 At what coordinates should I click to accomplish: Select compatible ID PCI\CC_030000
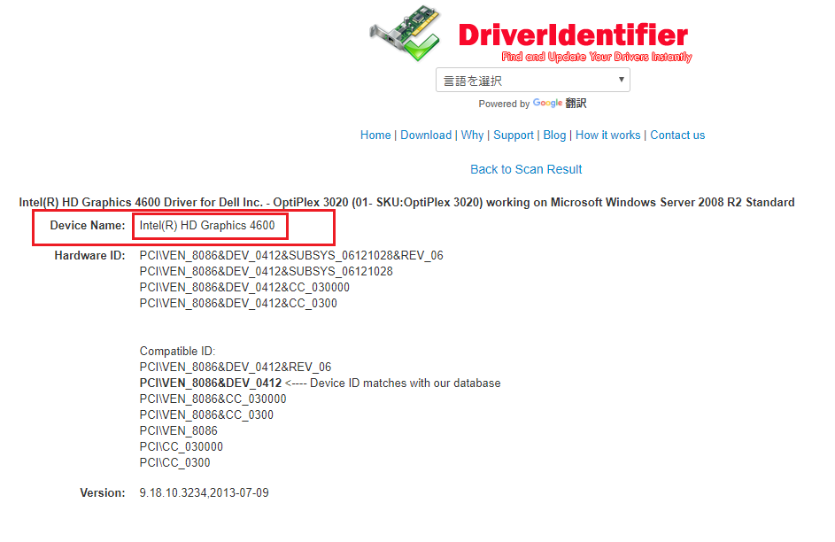[x=181, y=446]
